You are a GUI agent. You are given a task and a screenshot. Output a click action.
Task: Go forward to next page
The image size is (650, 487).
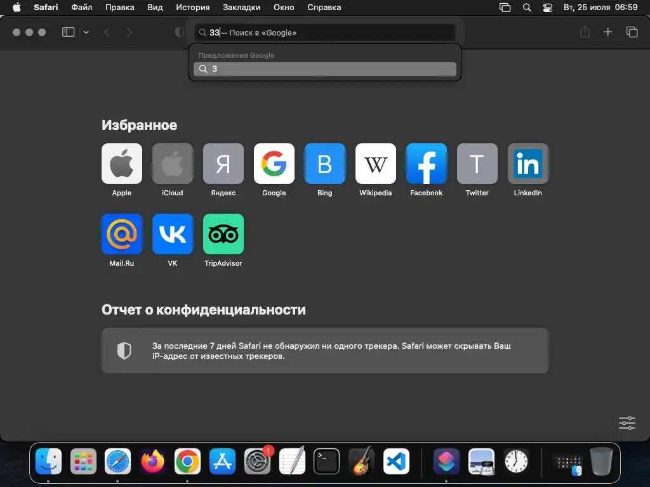129,32
